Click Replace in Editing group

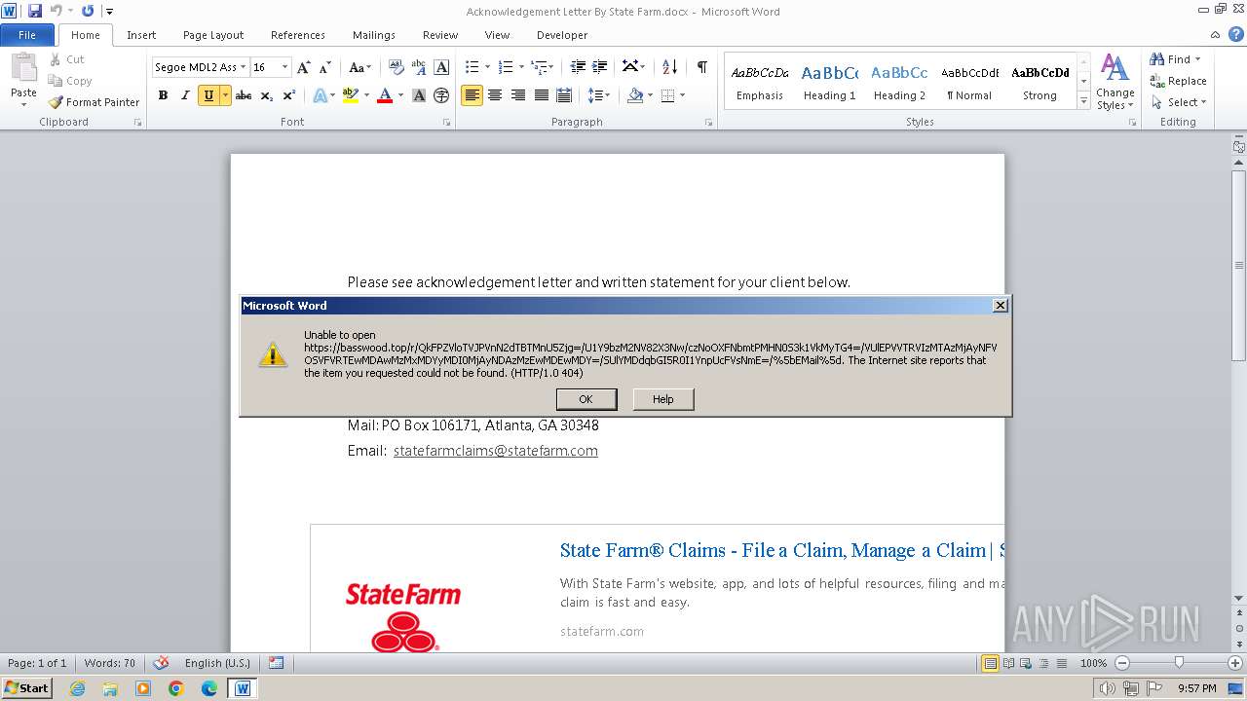point(1178,81)
